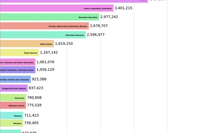Viewport: 213px width, 133px height.
Task: Select the yellow Road injuries bar
Action: pyautogui.click(x=19, y=53)
